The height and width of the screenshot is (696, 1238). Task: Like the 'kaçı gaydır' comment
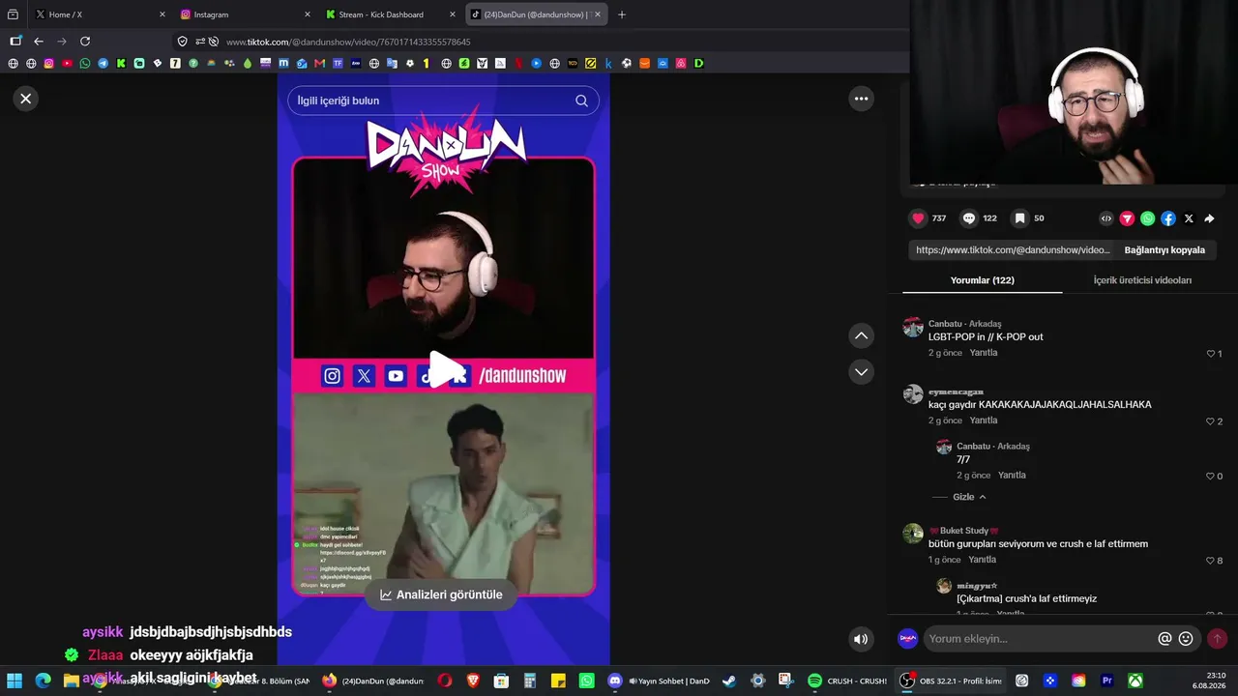(x=1211, y=421)
